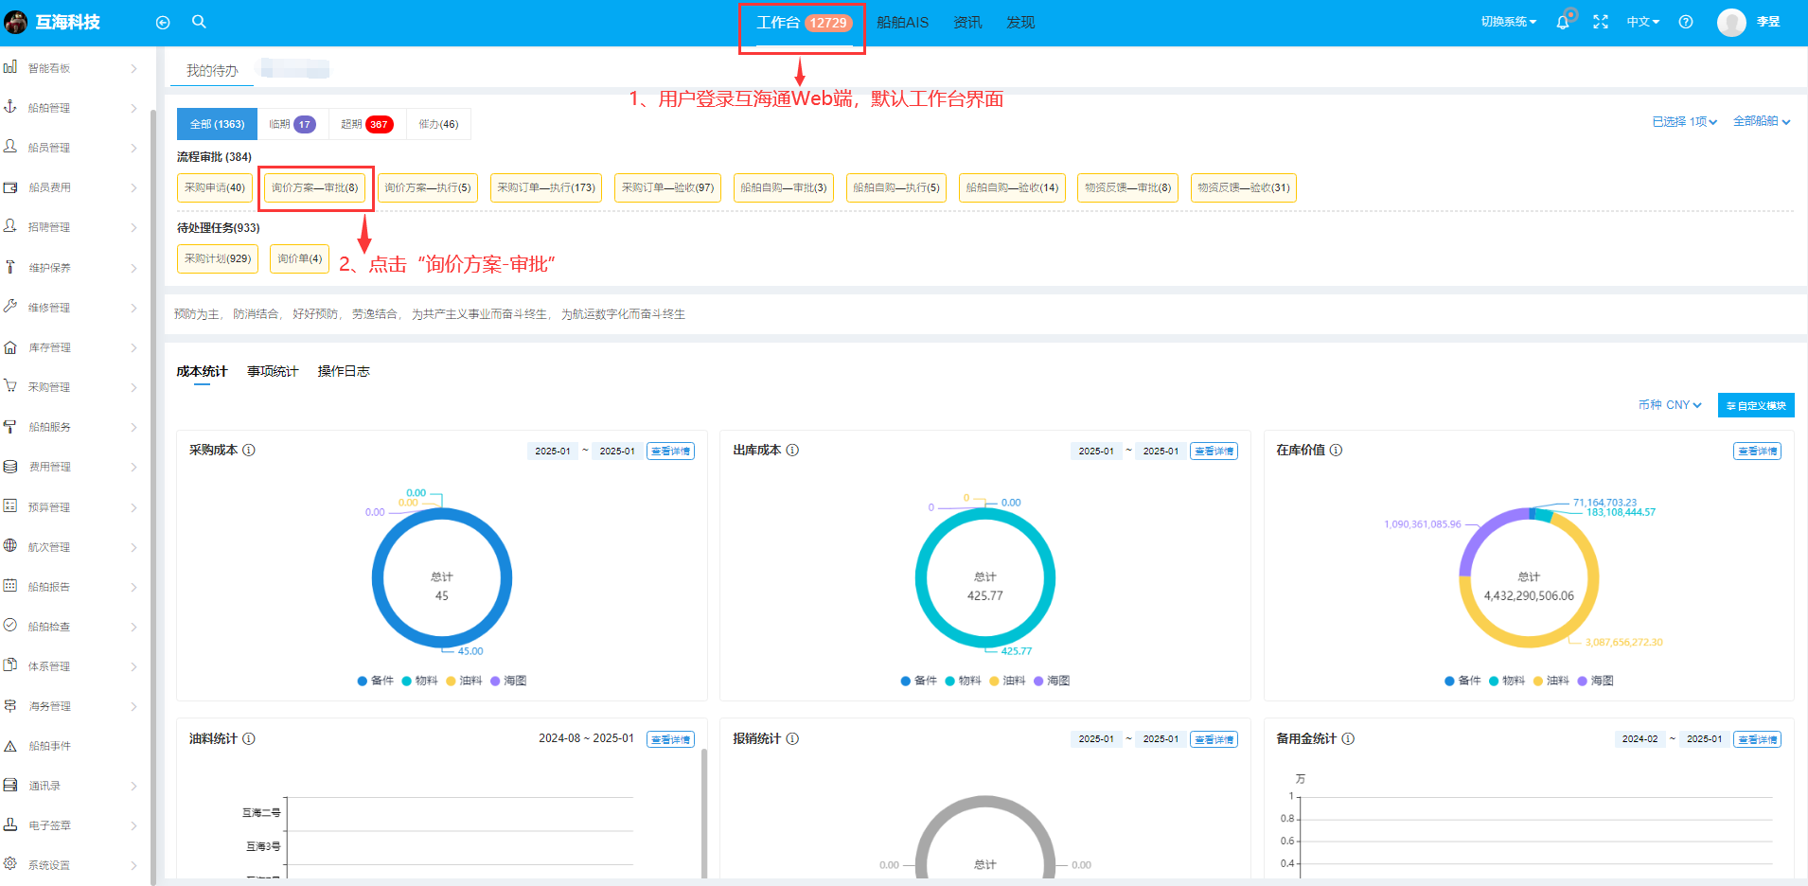Click the 船员费用 wallet icon
The image size is (1808, 886).
[10, 187]
